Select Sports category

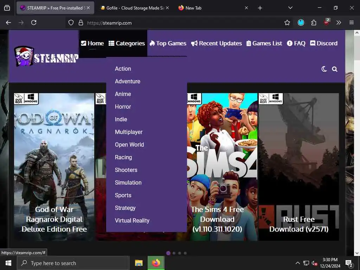click(x=123, y=195)
